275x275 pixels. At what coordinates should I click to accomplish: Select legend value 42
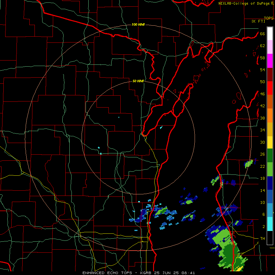(262, 106)
